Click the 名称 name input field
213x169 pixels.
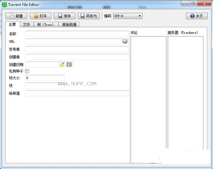[x=77, y=34]
